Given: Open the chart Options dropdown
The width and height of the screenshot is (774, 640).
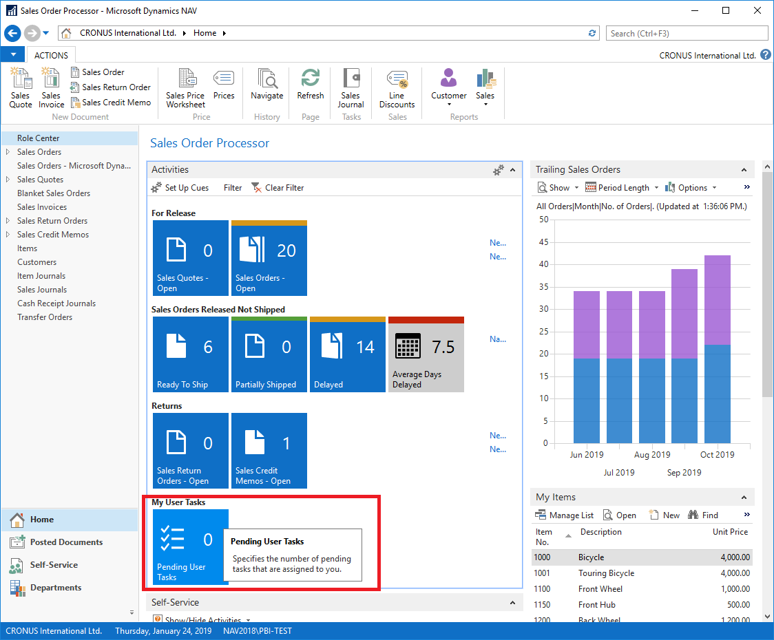Looking at the screenshot, I should click(691, 188).
